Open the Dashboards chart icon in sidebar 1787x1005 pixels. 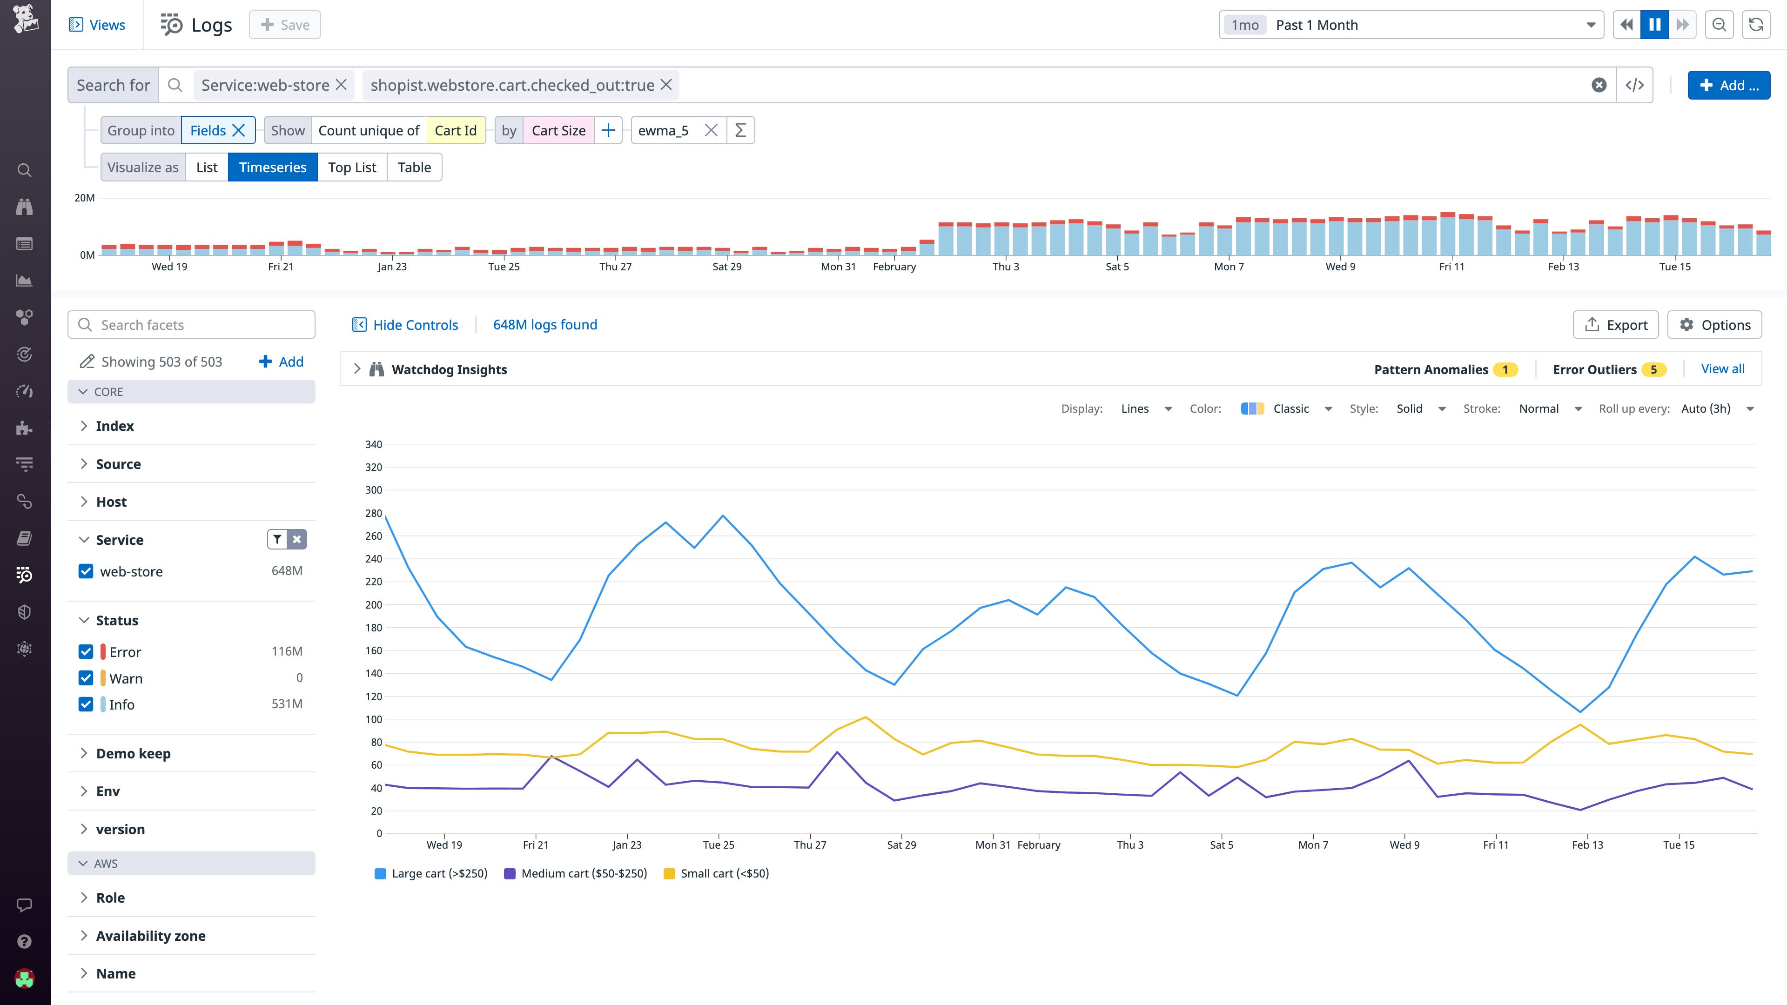[24, 280]
